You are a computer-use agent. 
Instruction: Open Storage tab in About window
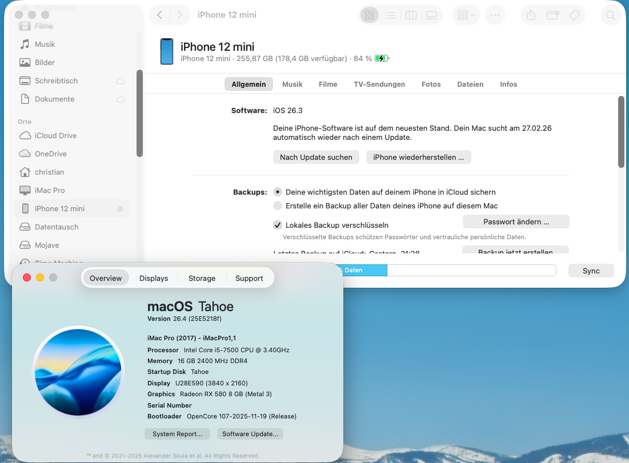click(202, 278)
